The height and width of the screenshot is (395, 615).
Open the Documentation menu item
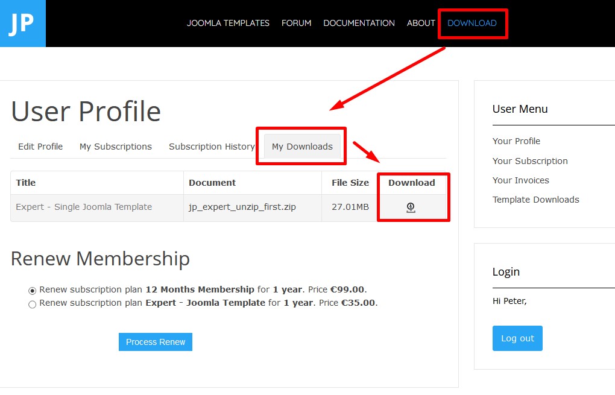pyautogui.click(x=359, y=23)
